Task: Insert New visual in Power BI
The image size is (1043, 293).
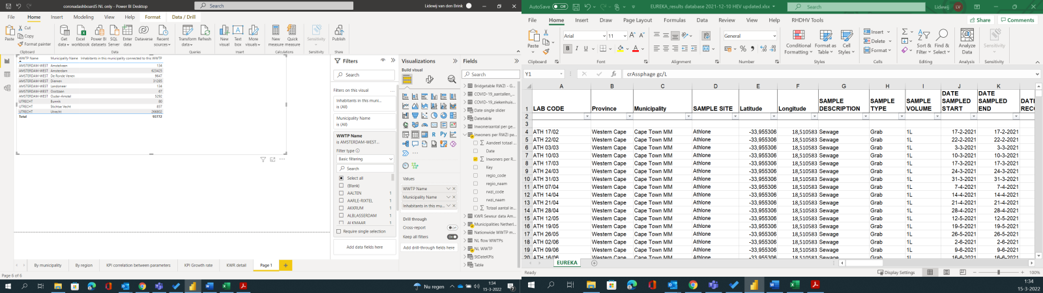Action: click(x=224, y=35)
